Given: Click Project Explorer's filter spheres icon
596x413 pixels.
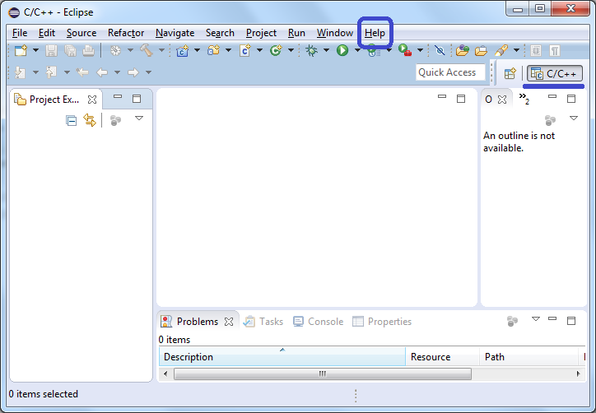Looking at the screenshot, I should point(115,120).
